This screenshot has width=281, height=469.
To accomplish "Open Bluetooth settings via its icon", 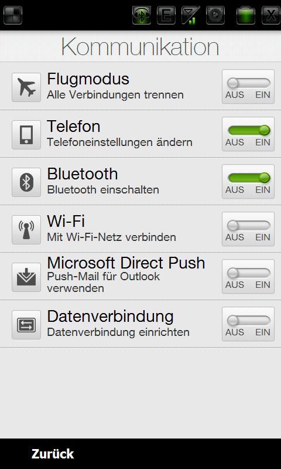I will (x=26, y=182).
